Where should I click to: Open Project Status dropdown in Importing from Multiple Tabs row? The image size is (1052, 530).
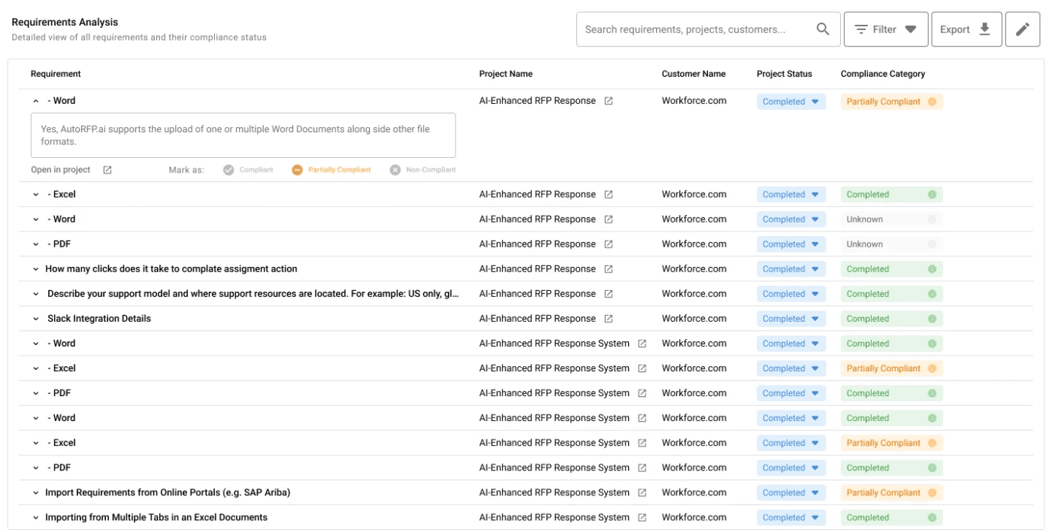791,517
